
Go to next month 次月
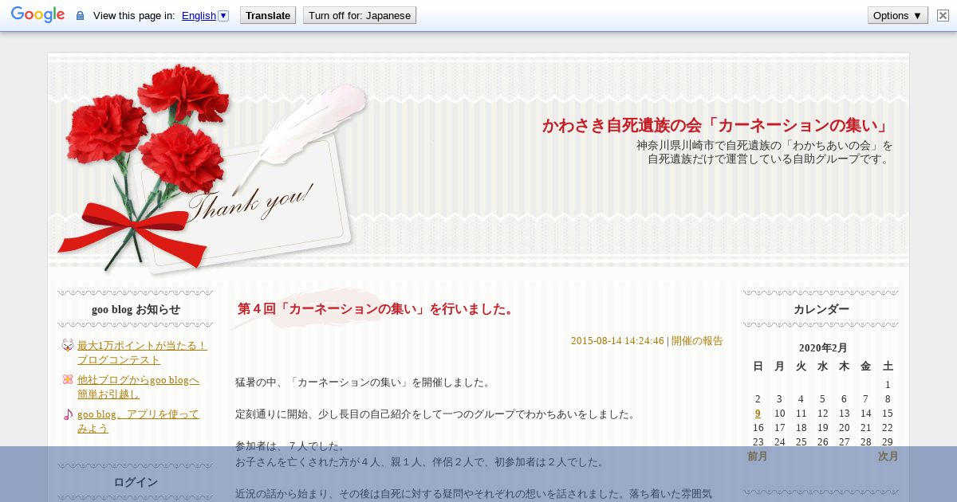pyautogui.click(x=888, y=456)
